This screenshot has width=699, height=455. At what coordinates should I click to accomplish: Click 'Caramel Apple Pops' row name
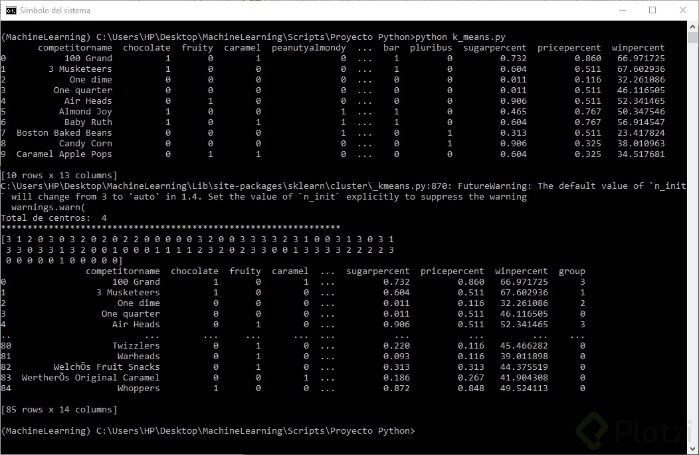click(64, 154)
